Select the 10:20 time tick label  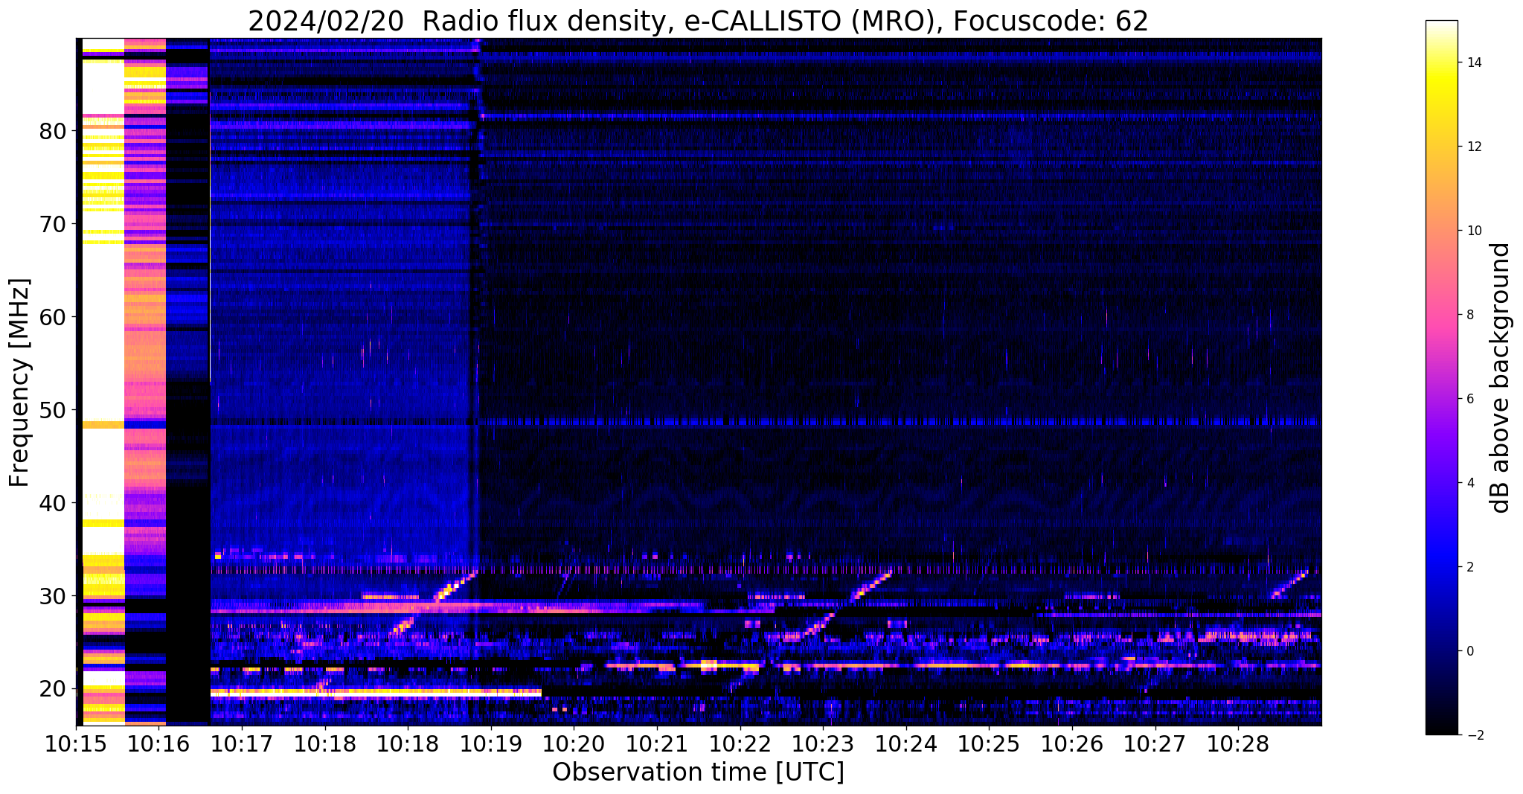tap(574, 744)
